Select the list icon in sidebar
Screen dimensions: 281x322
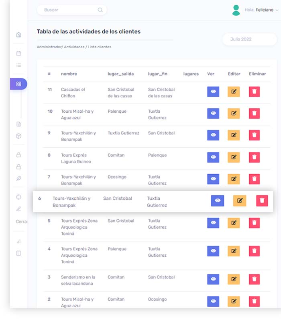pyautogui.click(x=18, y=65)
